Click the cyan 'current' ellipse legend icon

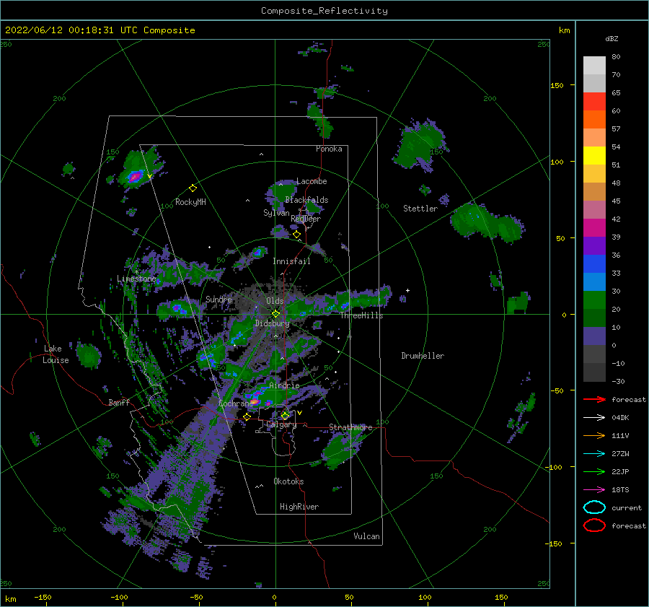point(594,507)
